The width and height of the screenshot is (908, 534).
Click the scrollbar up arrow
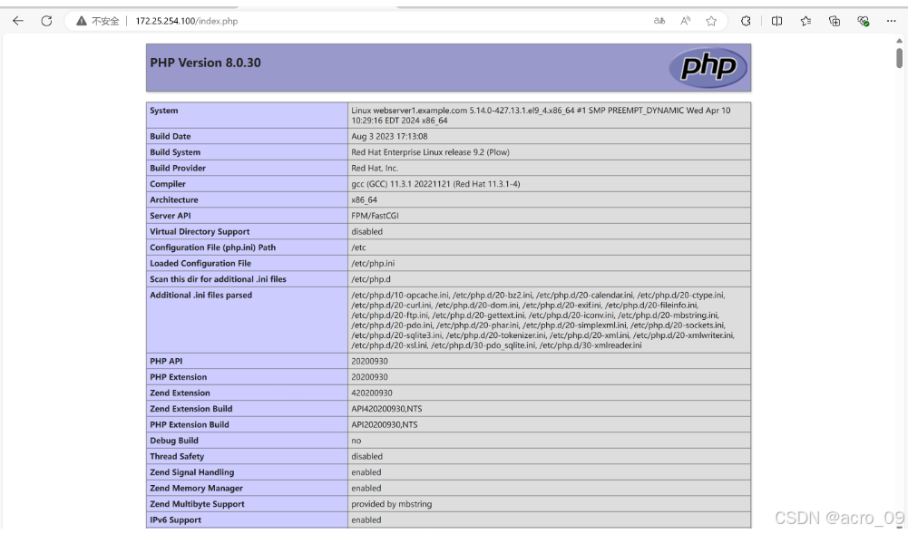[899, 41]
